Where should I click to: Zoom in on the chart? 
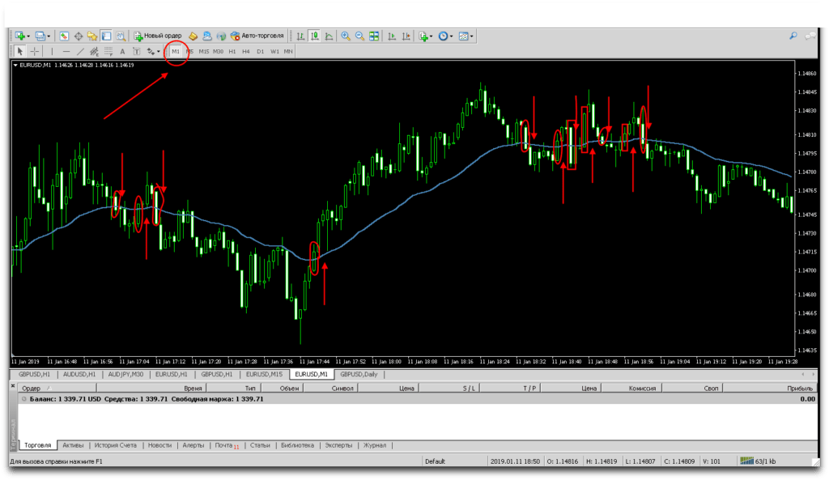pyautogui.click(x=346, y=36)
